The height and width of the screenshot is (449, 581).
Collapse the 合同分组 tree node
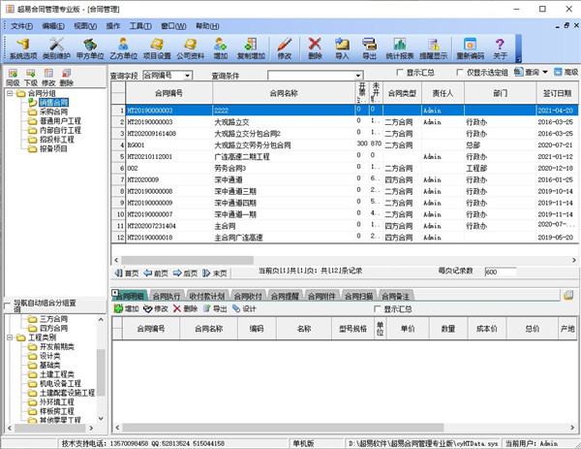[x=10, y=93]
